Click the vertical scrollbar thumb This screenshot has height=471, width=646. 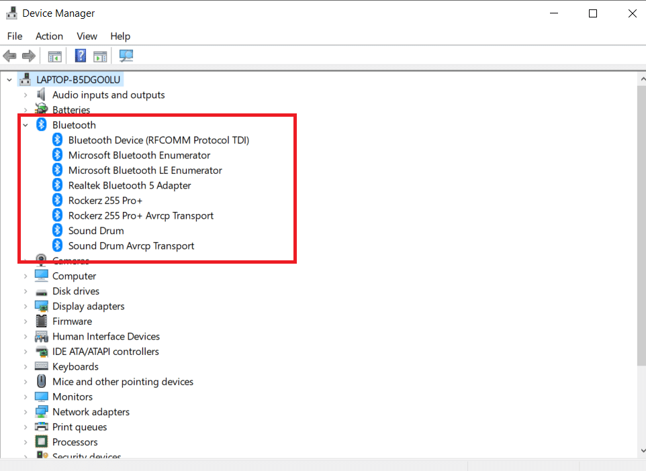click(x=641, y=225)
